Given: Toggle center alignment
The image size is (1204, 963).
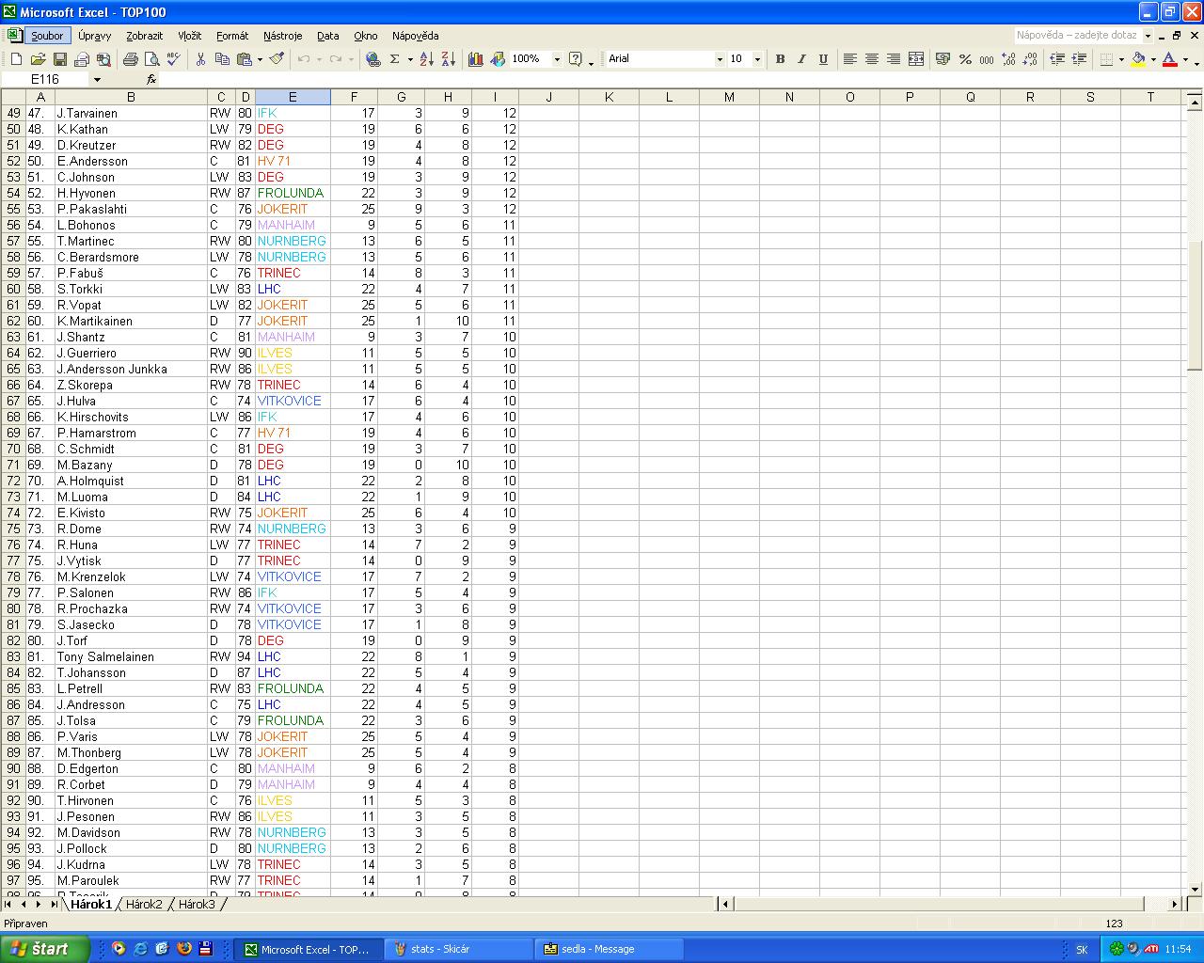Looking at the screenshot, I should (872, 59).
